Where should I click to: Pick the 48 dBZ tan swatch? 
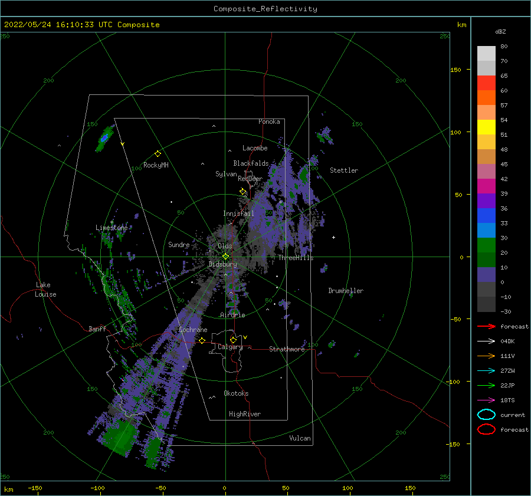pos(486,156)
